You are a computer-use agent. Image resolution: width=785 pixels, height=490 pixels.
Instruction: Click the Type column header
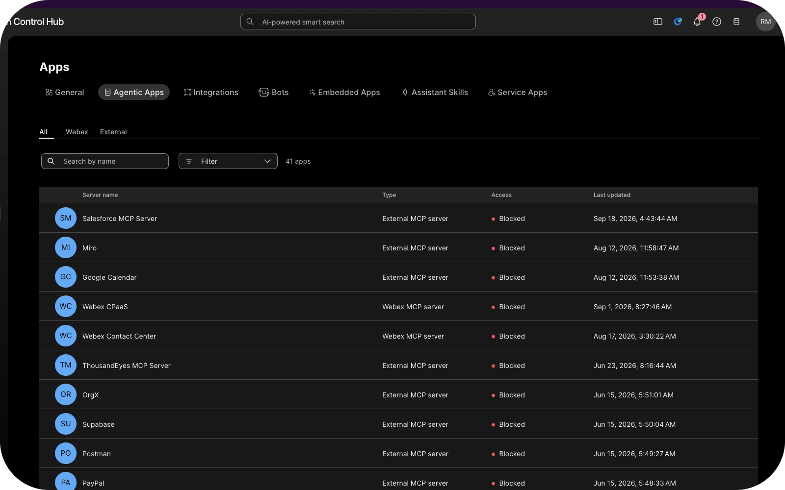[x=389, y=195]
